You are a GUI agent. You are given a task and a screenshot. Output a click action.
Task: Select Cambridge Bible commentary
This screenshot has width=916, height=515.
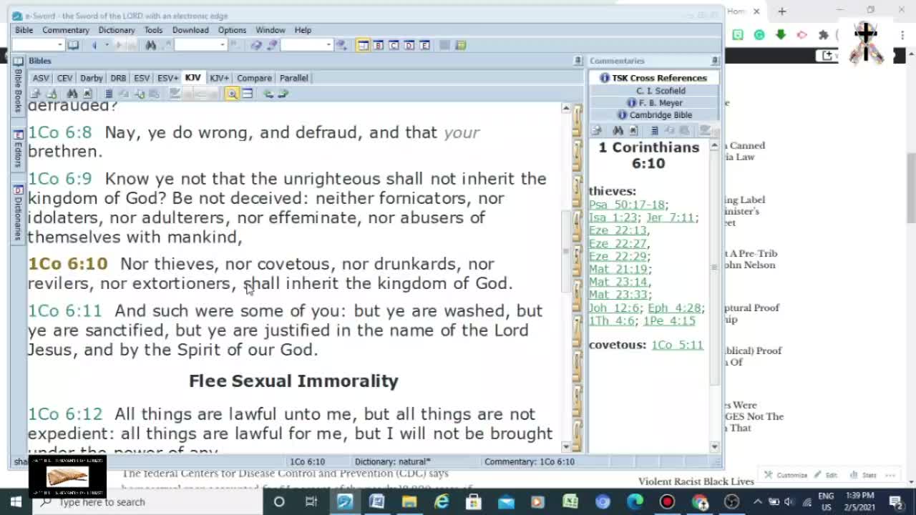(653, 115)
